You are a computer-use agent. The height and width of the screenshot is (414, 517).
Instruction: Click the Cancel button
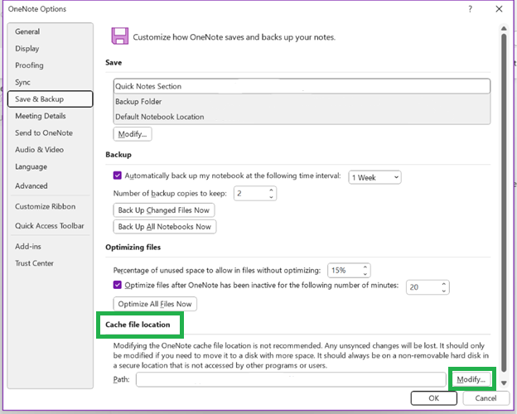tap(486, 398)
